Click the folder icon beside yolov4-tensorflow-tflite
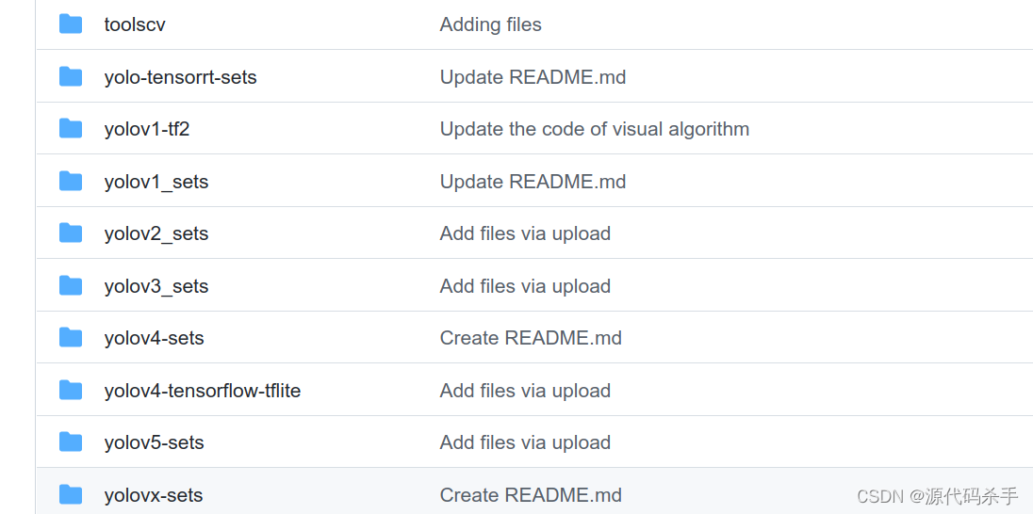This screenshot has height=514, width=1033. [71, 391]
